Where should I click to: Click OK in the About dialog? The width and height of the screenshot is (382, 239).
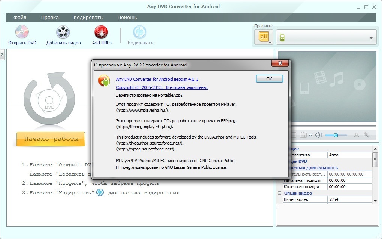pyautogui.click(x=269, y=79)
